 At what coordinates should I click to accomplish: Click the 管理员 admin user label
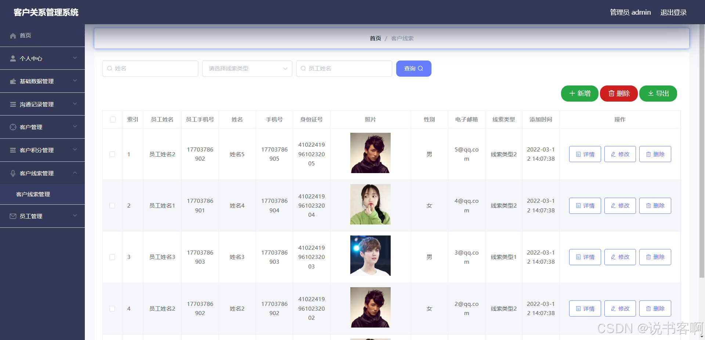[630, 12]
